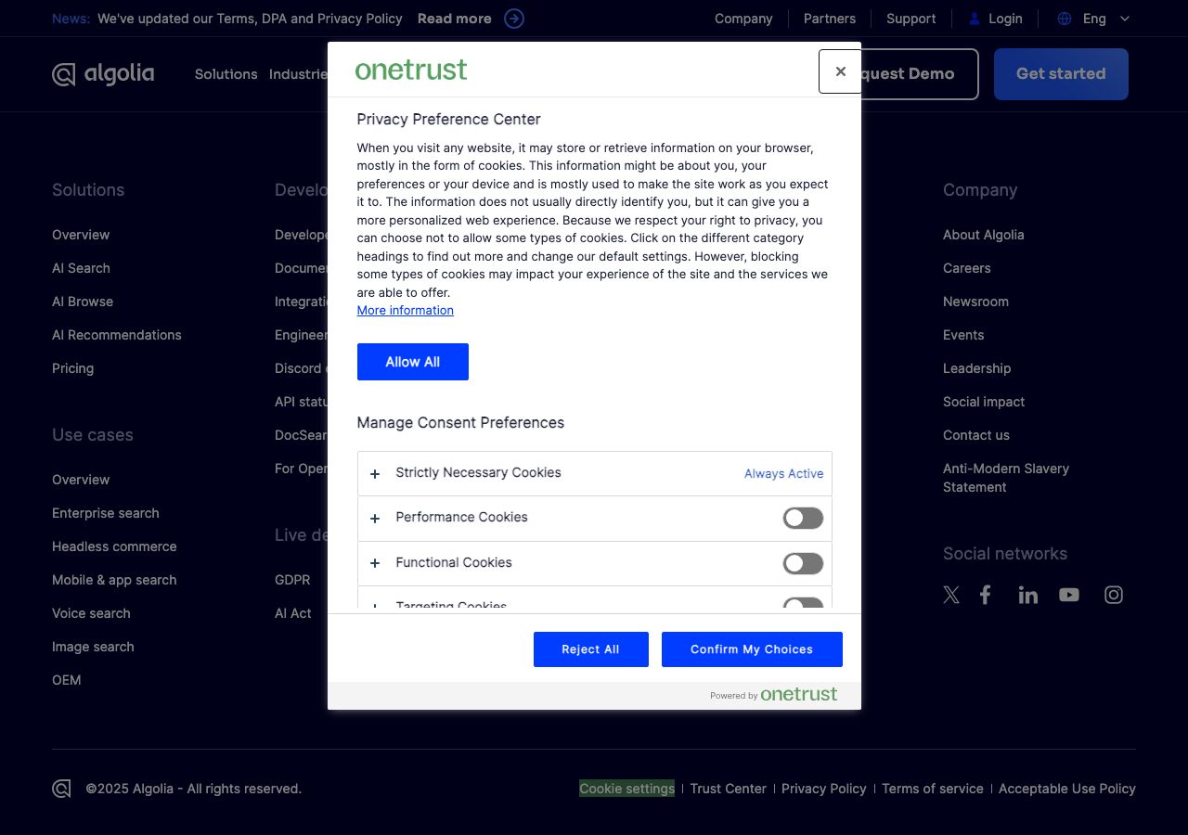Click the Always Active label
Screen dimensions: 1188x835
tap(784, 473)
